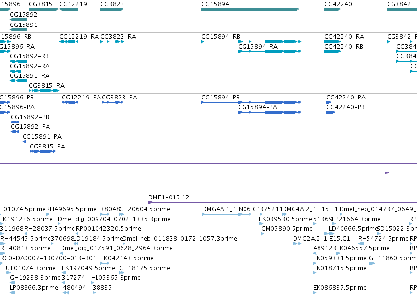Select the HL05365.3prime EST label
This screenshot has width=417, height=295.
click(x=116, y=278)
